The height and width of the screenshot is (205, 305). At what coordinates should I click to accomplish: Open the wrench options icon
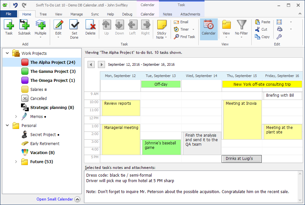[279, 37]
